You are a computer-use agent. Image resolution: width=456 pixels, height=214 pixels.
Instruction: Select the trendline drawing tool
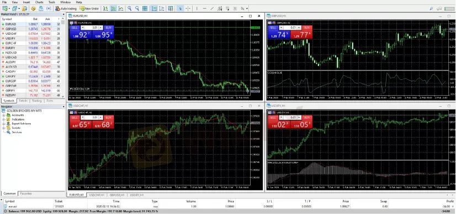212,9
